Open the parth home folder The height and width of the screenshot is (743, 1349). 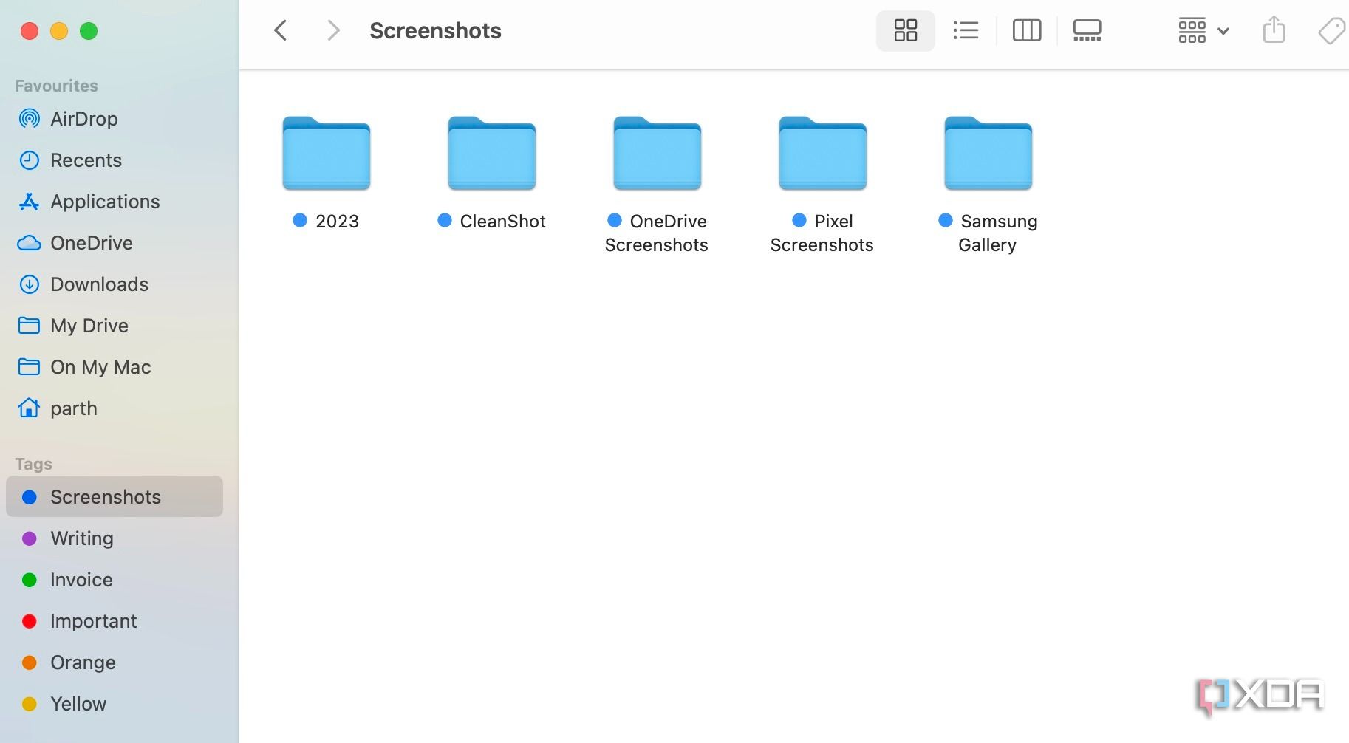pyautogui.click(x=73, y=408)
